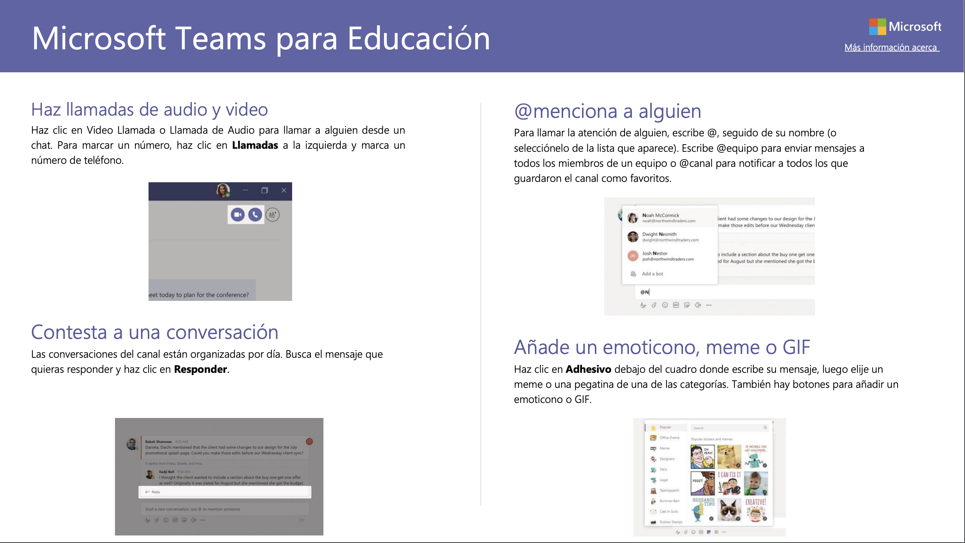965x543 pixels.
Task: Click the add people icon beside call buttons
Action: pyautogui.click(x=273, y=215)
